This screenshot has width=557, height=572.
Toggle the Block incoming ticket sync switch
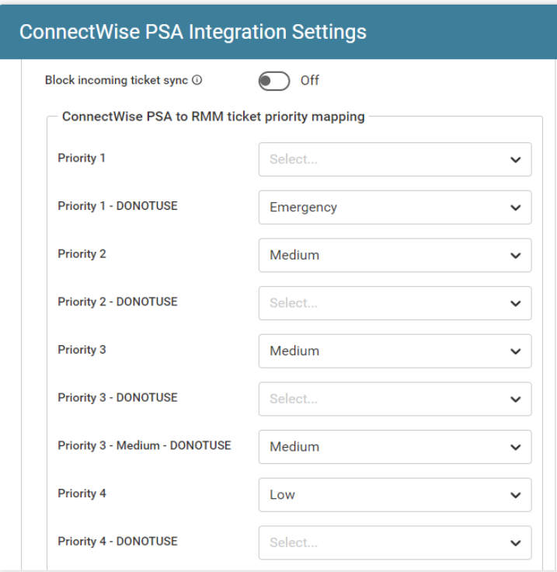(274, 80)
